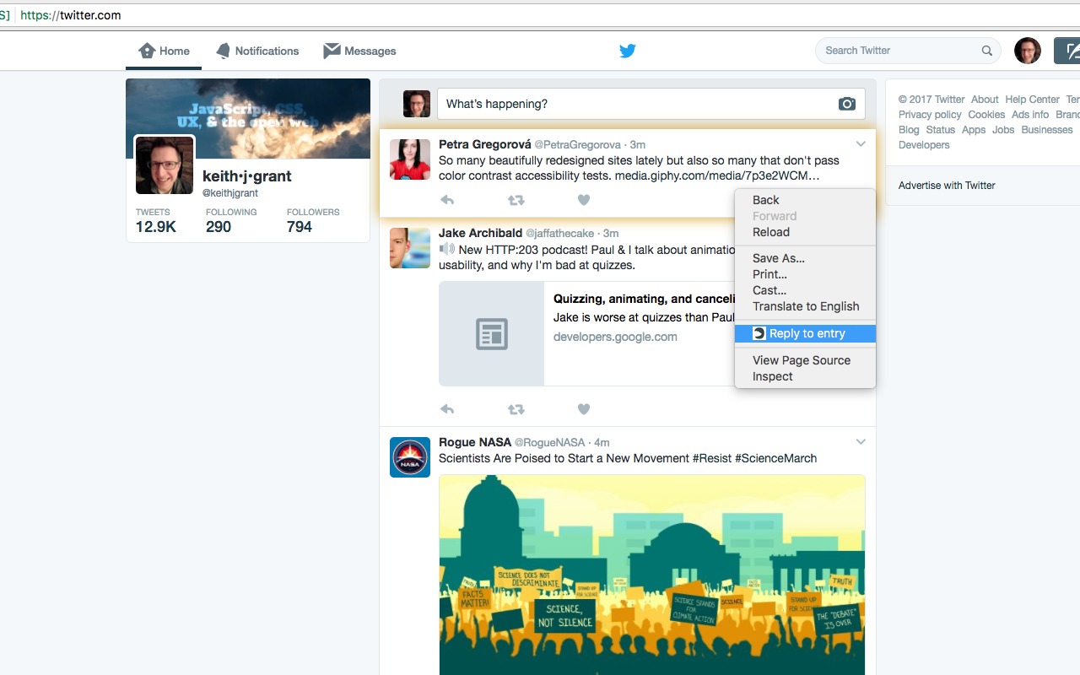Image resolution: width=1080 pixels, height=675 pixels.
Task: Click the Twitter bird logo
Action: tap(627, 51)
